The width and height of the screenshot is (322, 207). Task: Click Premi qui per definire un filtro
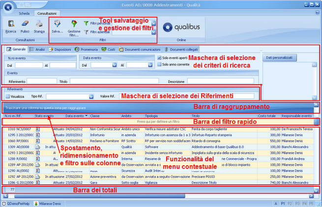coord(158,121)
